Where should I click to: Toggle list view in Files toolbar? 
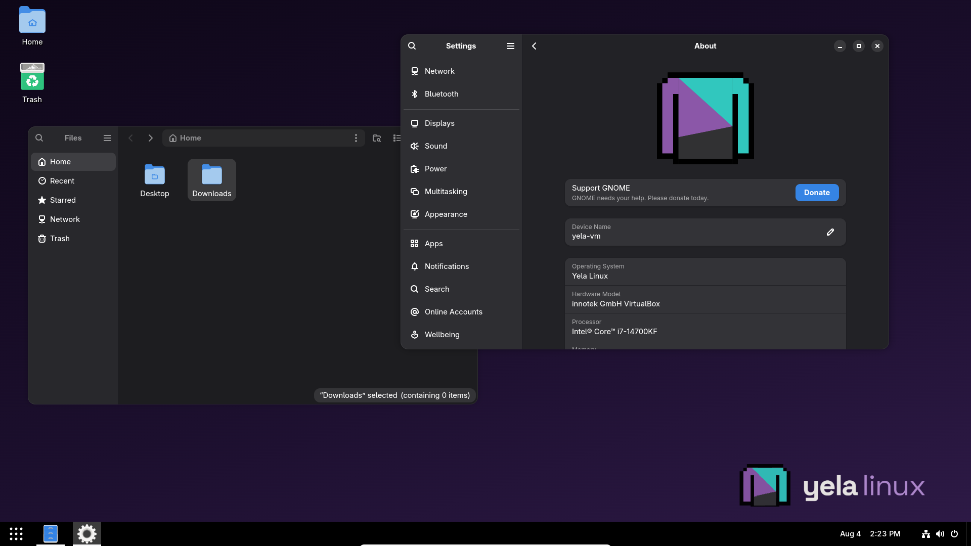pyautogui.click(x=396, y=138)
